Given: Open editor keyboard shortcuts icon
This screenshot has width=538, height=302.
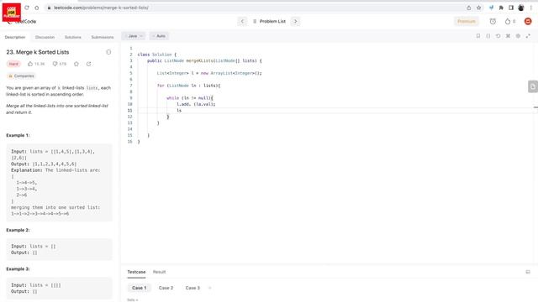Looking at the screenshot, I should click(508, 36).
